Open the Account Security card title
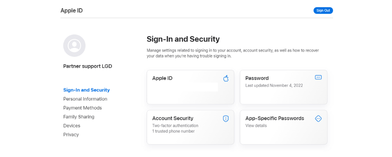 pos(172,118)
